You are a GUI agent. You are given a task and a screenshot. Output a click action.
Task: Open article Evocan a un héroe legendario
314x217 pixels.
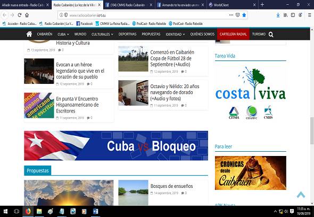click(x=80, y=71)
